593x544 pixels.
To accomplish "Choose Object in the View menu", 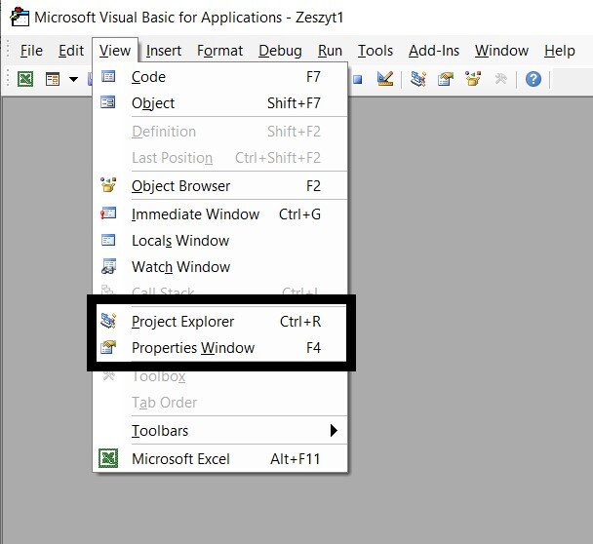I will click(220, 102).
